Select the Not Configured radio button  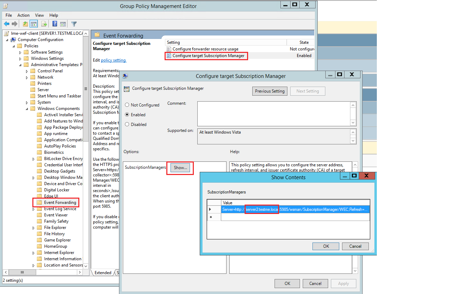pos(128,105)
